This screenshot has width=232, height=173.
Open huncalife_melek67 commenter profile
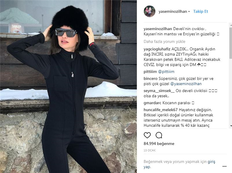(161, 110)
